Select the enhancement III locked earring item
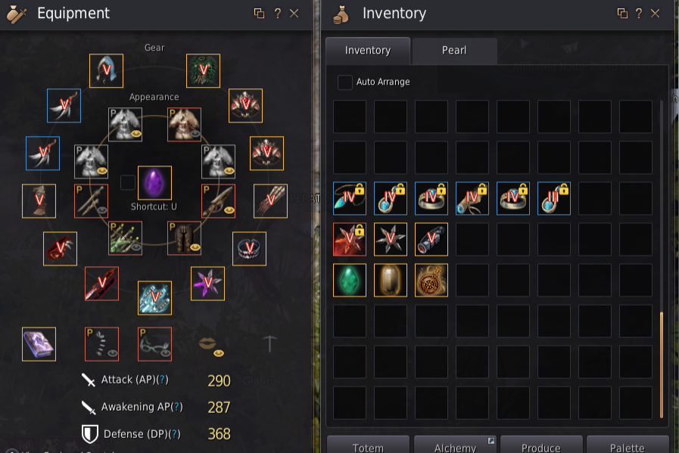This screenshot has width=679, height=453. tap(554, 199)
